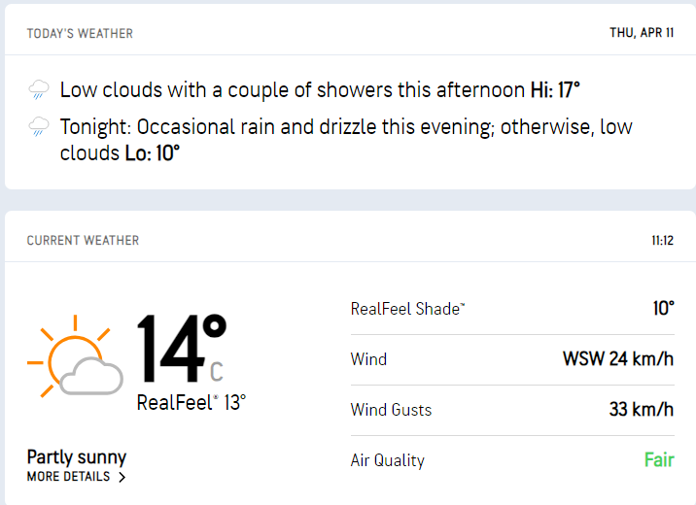Select the Wind WSW 24 km/h row
The image size is (696, 505).
pyautogui.click(x=511, y=359)
